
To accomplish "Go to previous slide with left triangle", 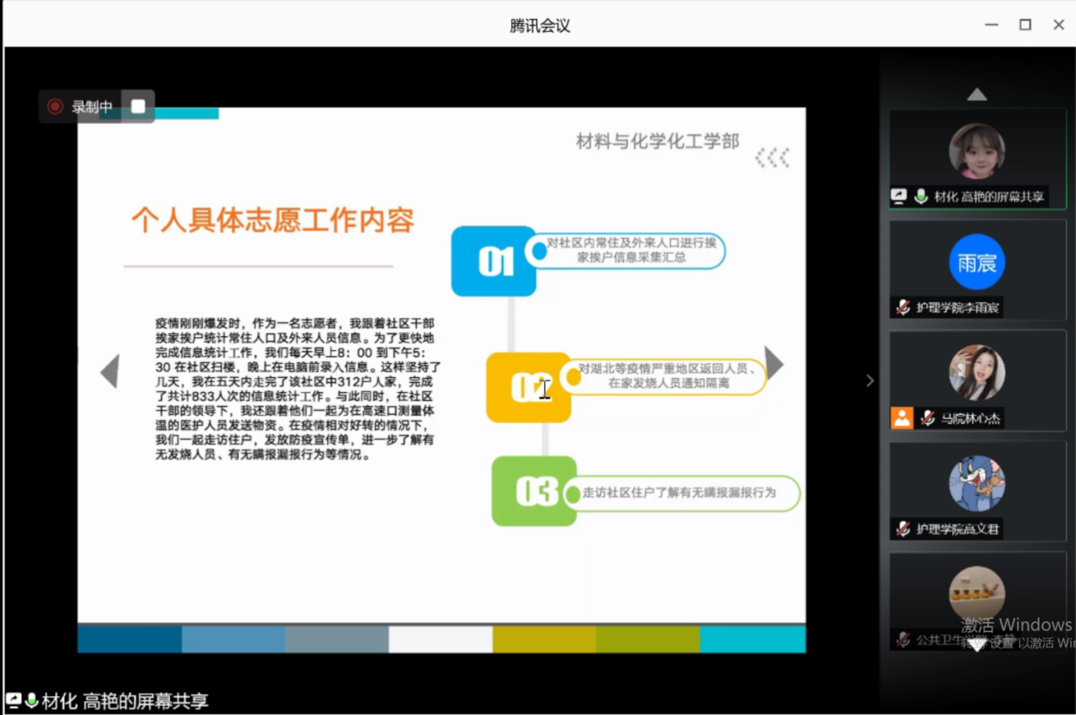I will (x=110, y=371).
